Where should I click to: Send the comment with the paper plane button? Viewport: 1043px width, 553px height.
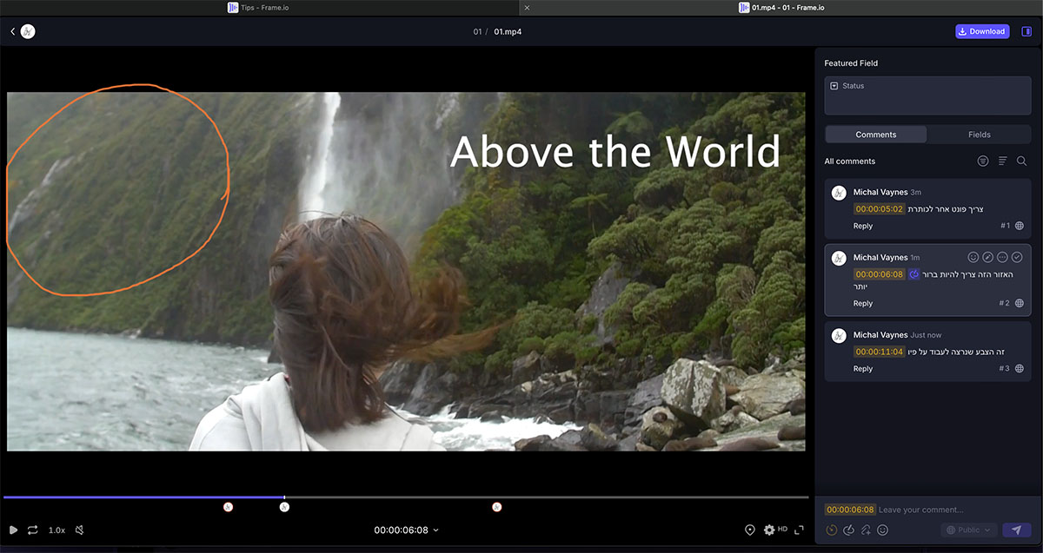click(x=1015, y=530)
